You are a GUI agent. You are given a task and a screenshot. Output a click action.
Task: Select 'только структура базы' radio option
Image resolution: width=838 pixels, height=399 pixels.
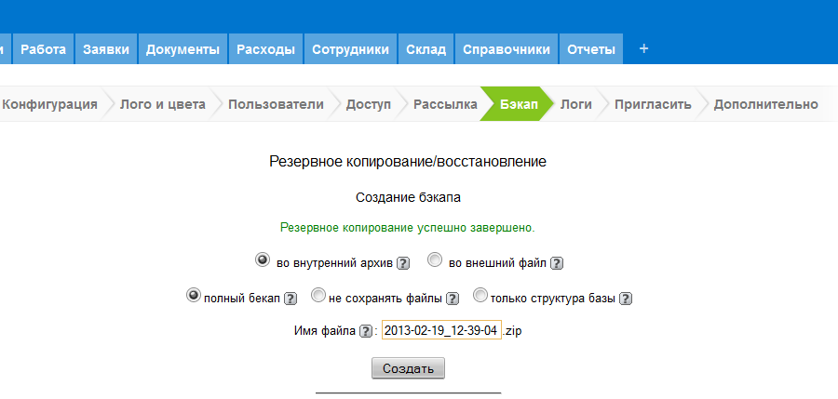coord(480,296)
